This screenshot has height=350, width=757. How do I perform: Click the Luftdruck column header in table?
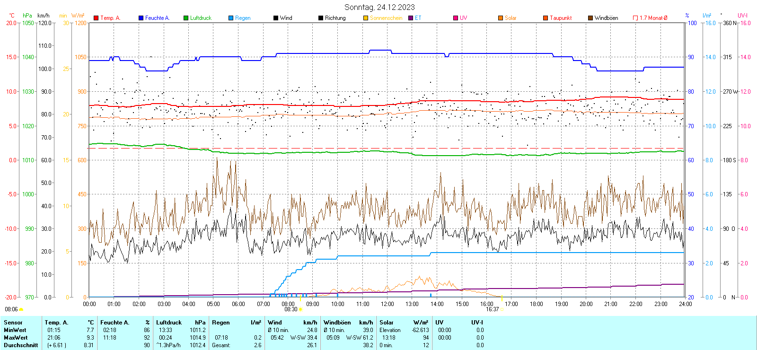(x=169, y=323)
